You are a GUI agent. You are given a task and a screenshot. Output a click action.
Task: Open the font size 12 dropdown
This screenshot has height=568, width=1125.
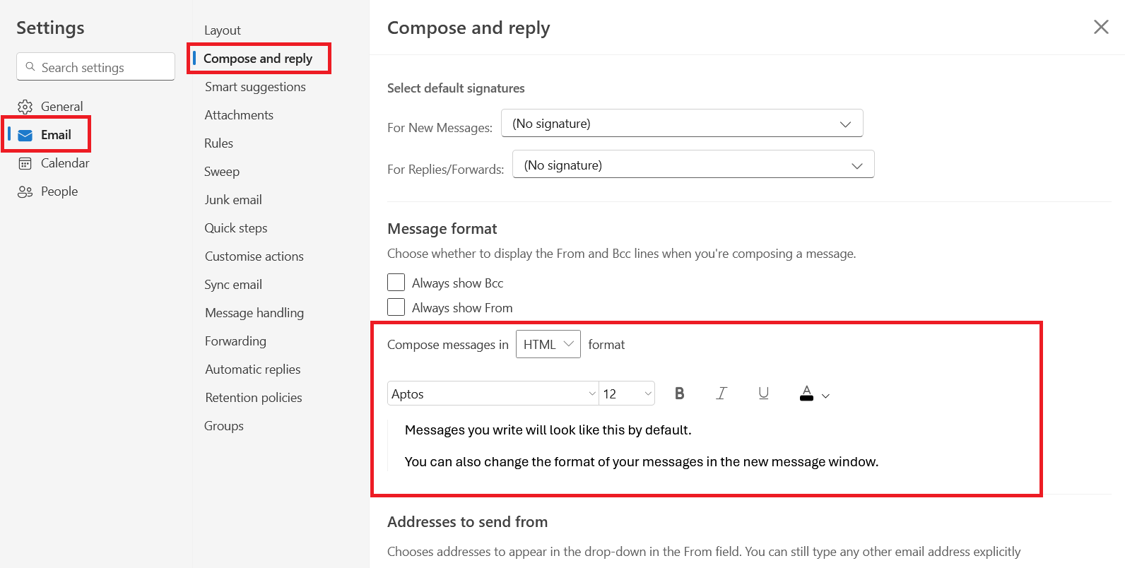(627, 394)
